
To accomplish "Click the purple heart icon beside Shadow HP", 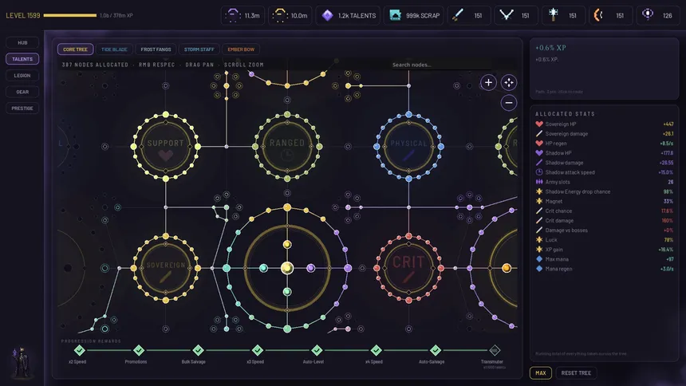I will (x=539, y=153).
